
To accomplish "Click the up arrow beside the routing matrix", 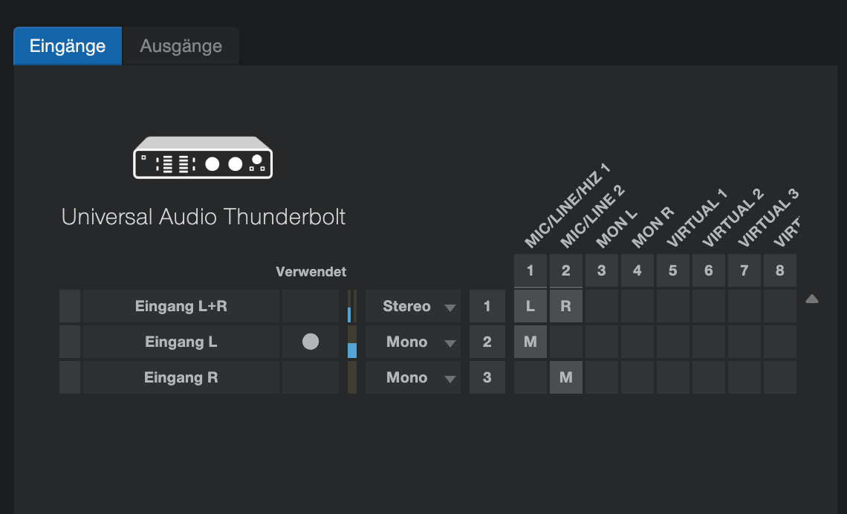I will click(812, 299).
